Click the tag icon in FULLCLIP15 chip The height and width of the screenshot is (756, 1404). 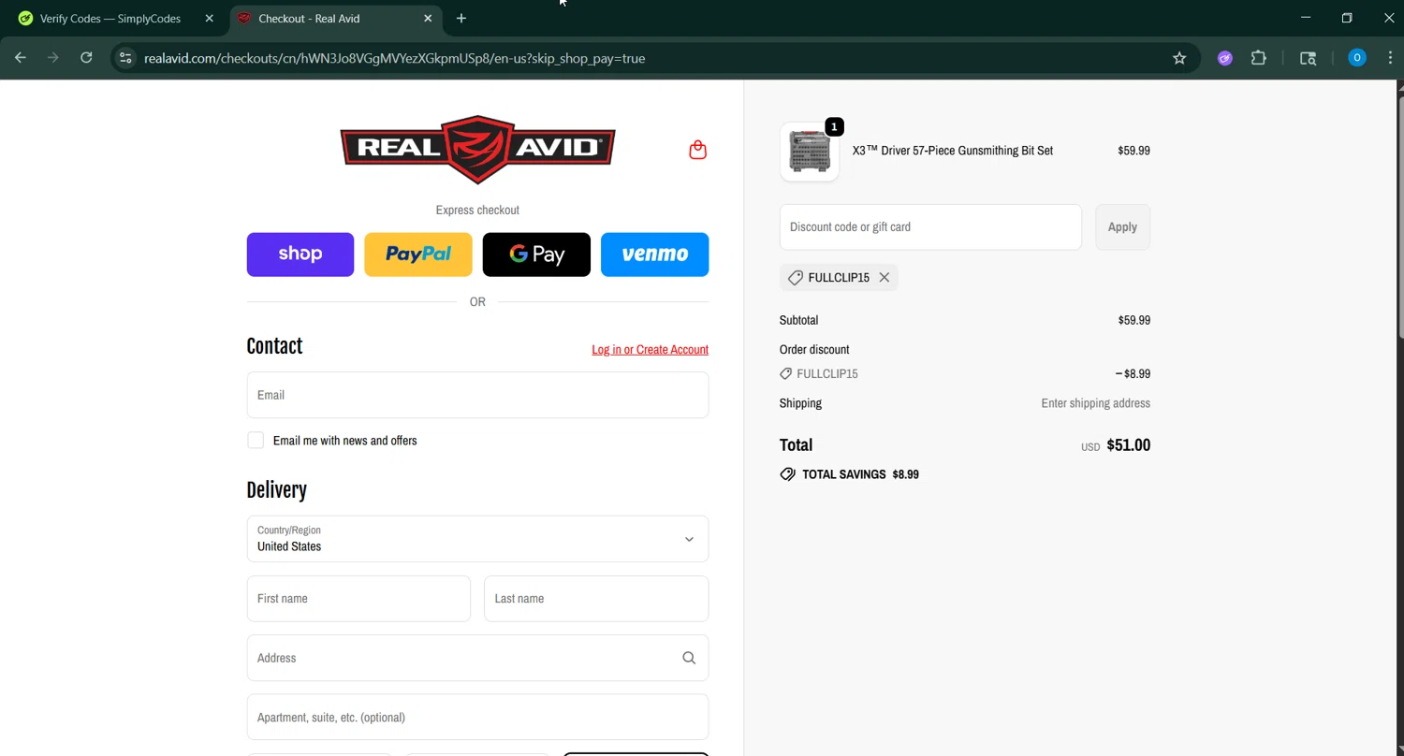pyautogui.click(x=796, y=278)
